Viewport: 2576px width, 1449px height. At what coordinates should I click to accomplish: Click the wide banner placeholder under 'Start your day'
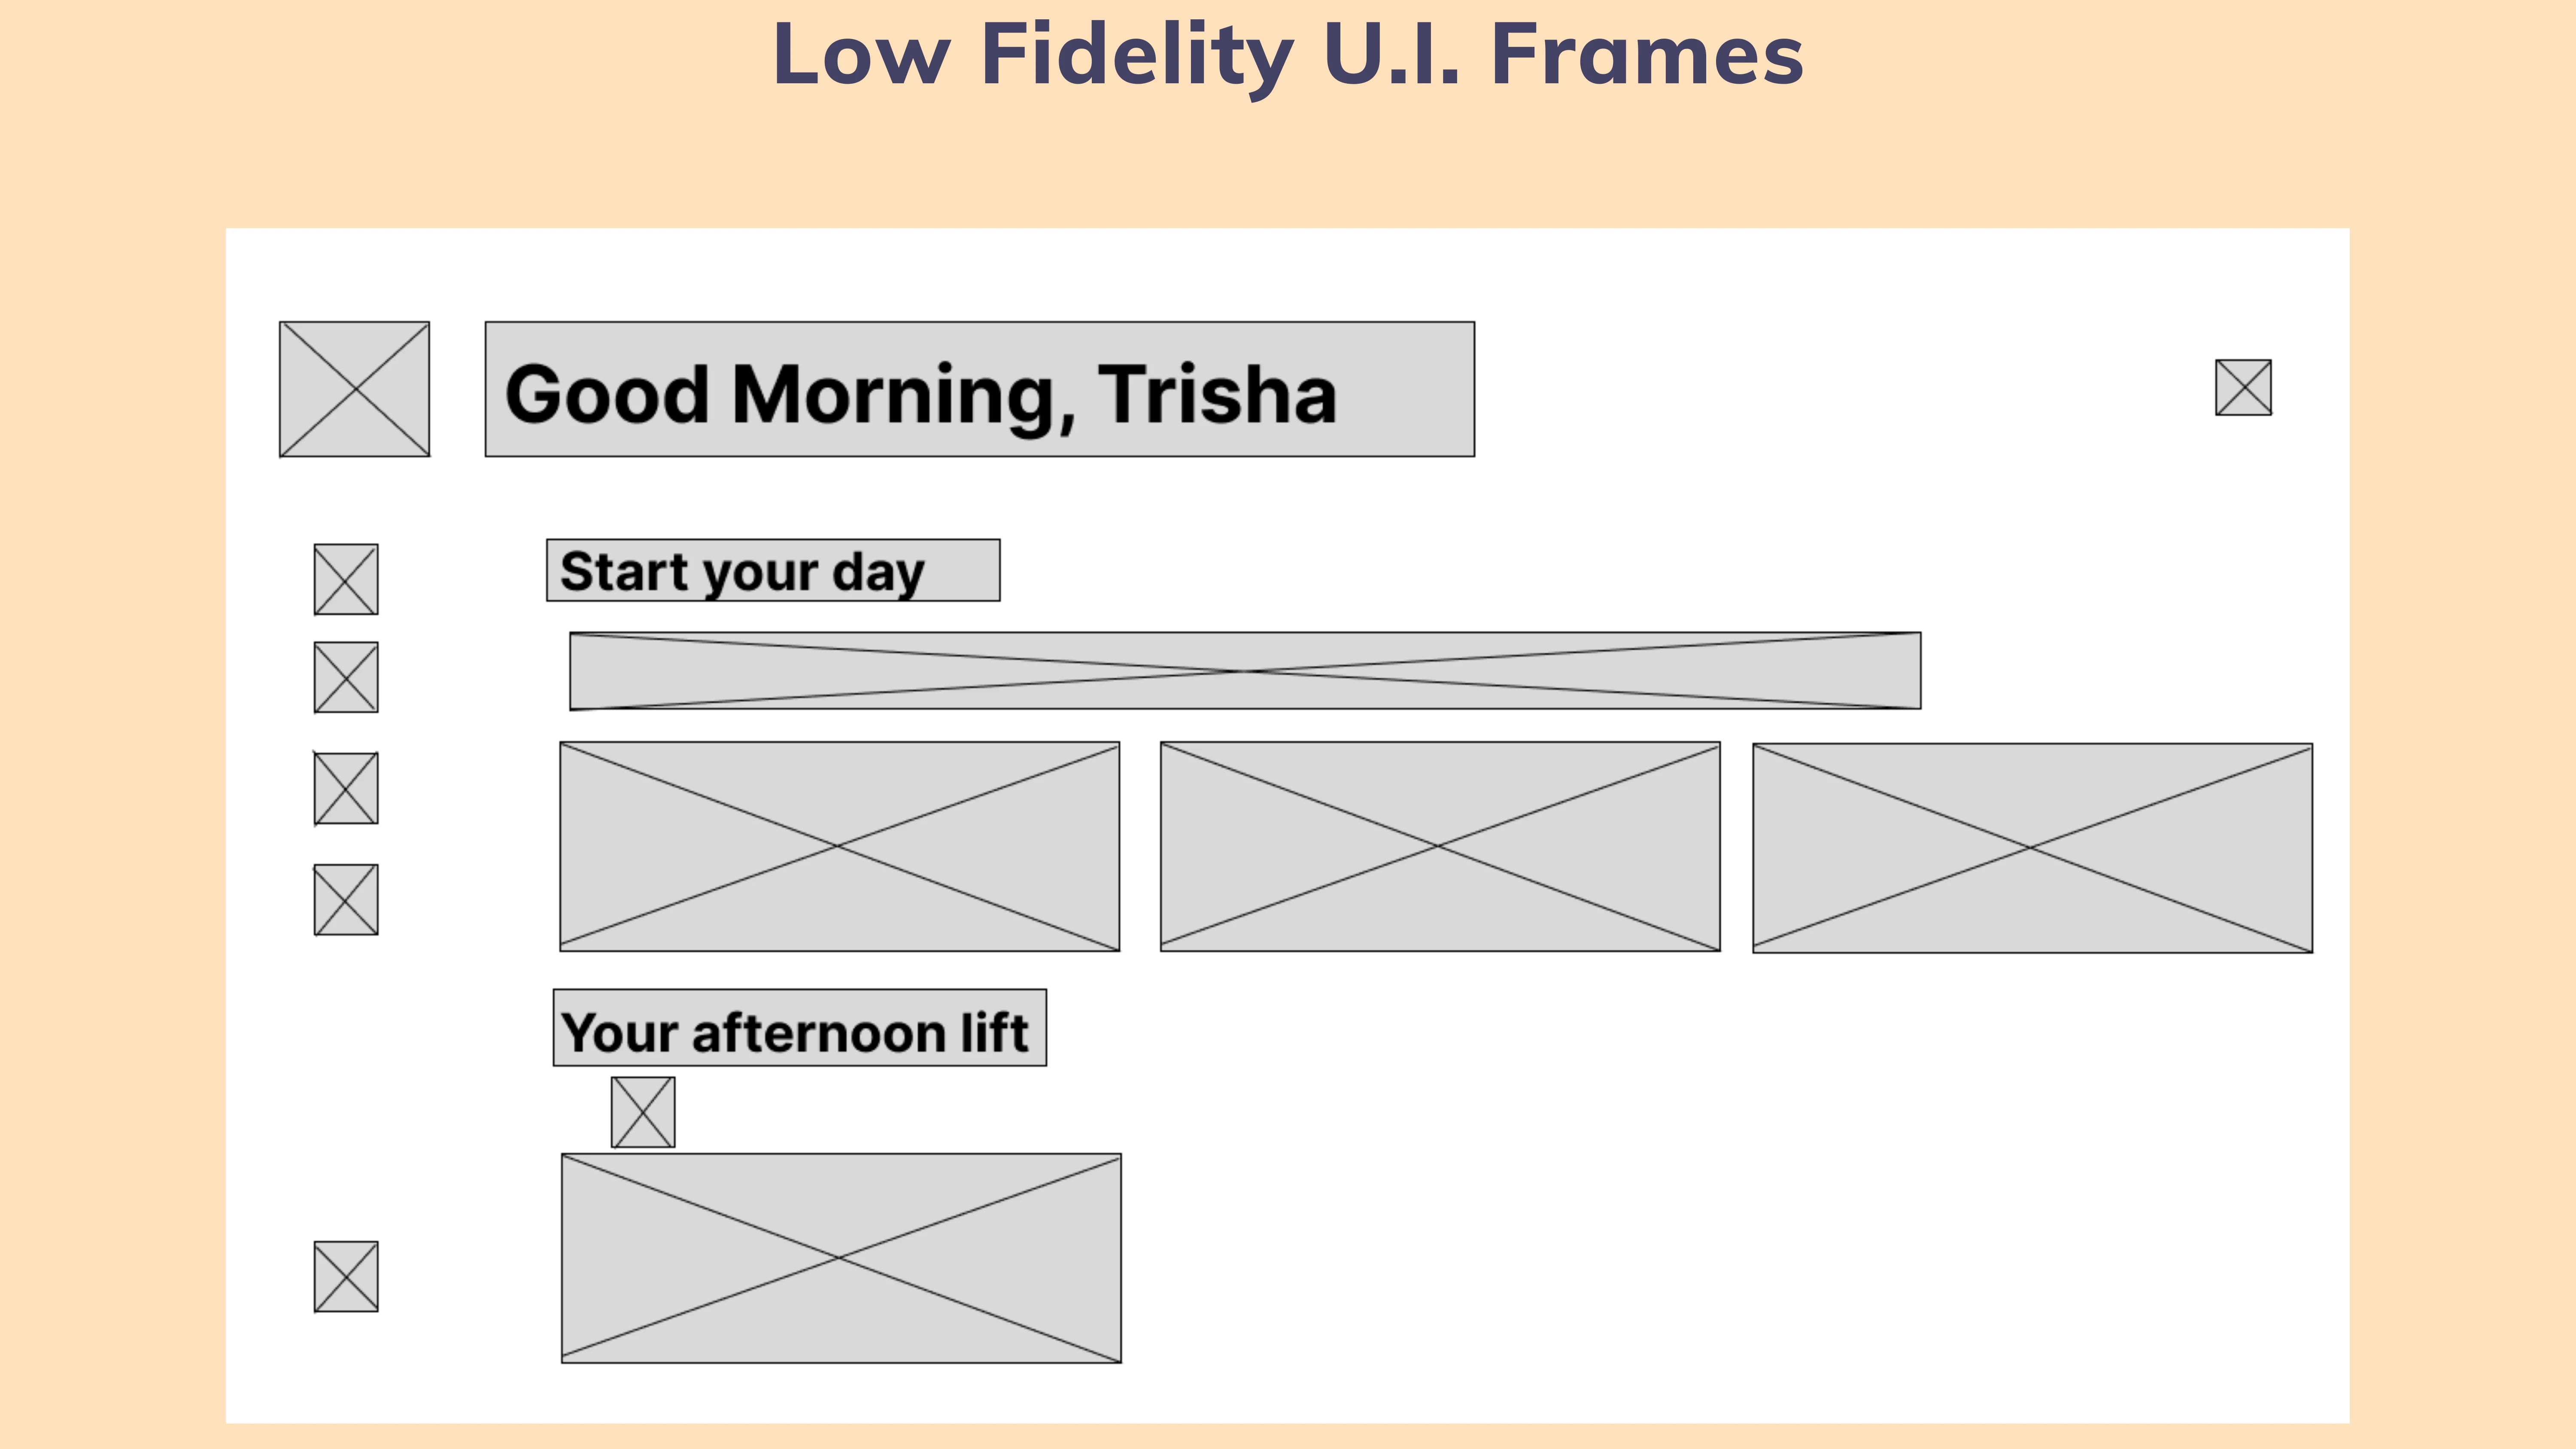(x=1245, y=671)
